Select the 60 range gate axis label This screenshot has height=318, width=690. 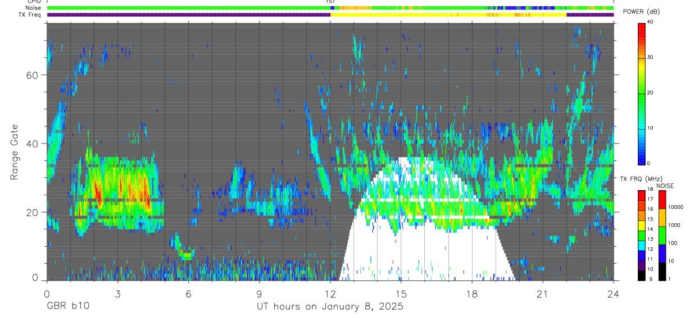[35, 75]
